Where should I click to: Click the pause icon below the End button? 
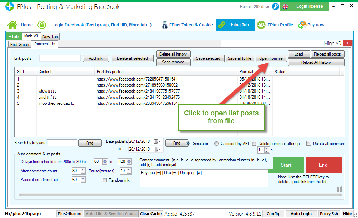coord(339,189)
